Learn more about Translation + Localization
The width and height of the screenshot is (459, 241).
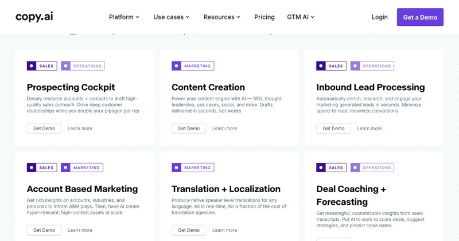pyautogui.click(x=224, y=230)
